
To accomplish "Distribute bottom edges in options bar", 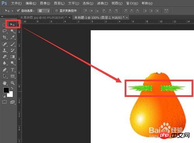I will pos(137,11).
